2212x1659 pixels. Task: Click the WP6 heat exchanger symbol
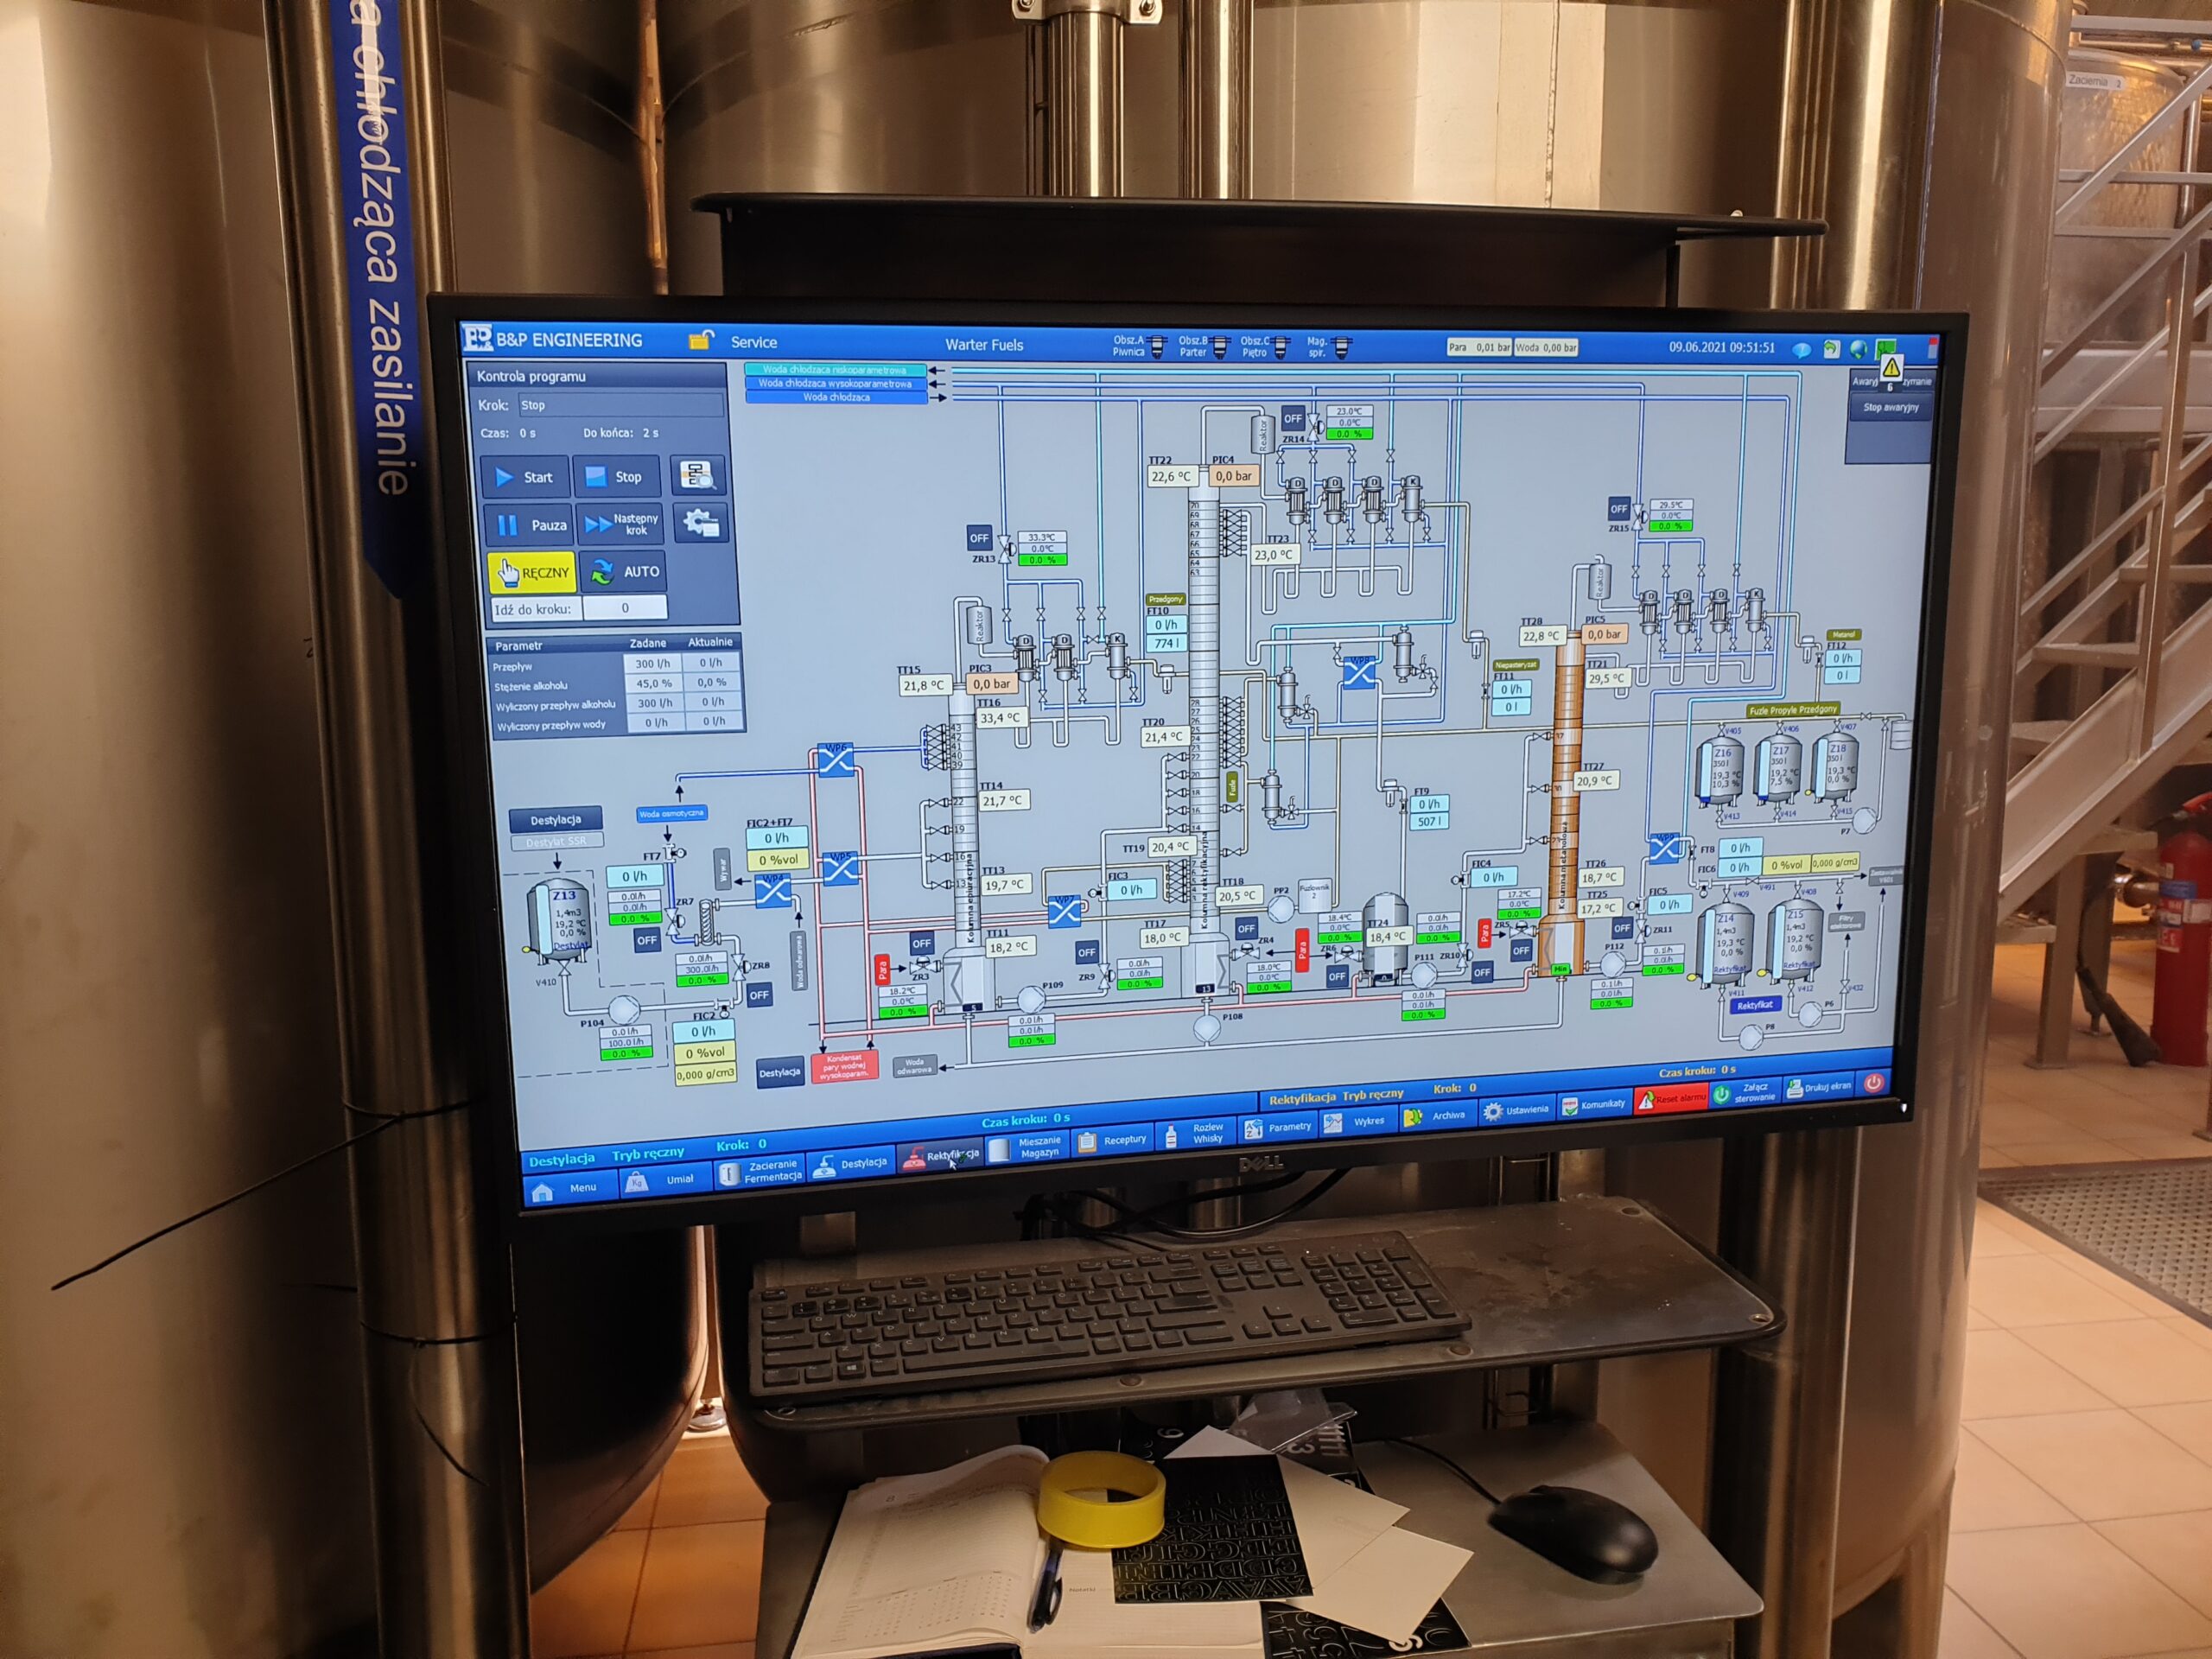click(x=835, y=761)
